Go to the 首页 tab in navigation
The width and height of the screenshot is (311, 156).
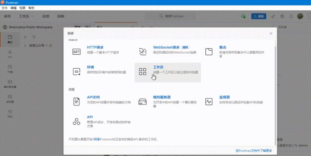(x=7, y=17)
